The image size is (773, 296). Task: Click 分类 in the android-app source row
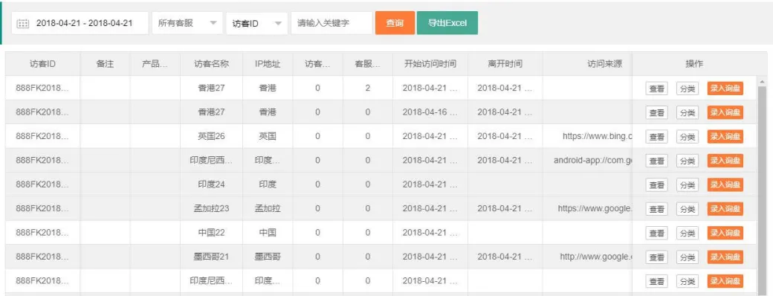click(x=688, y=161)
